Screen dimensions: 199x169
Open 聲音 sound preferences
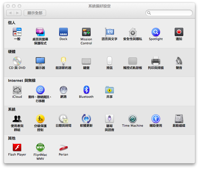pyautogui.click(x=179, y=61)
